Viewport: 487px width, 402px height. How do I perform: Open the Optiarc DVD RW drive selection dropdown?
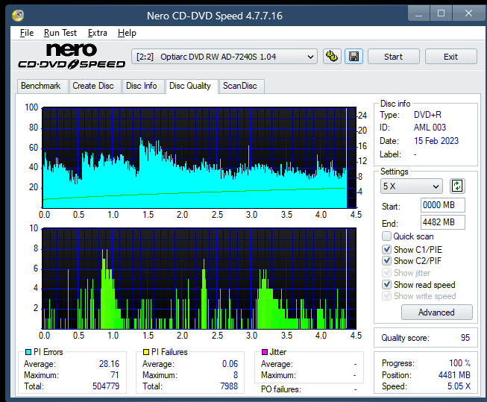[x=224, y=57]
